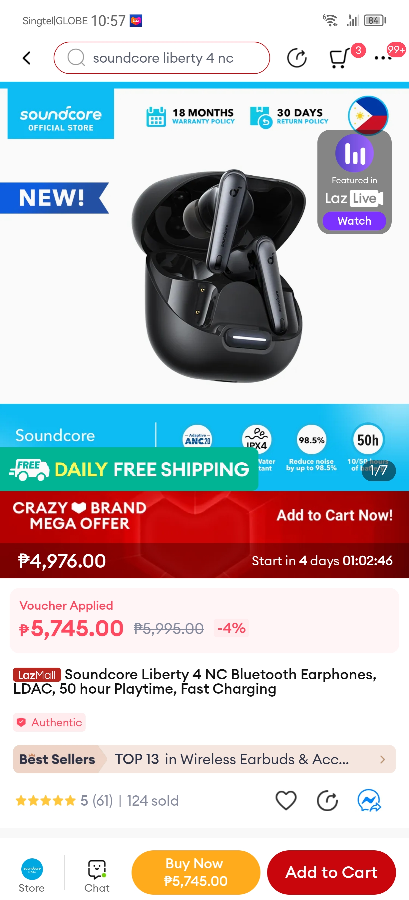Add item to wishlist with heart icon

coord(286,800)
